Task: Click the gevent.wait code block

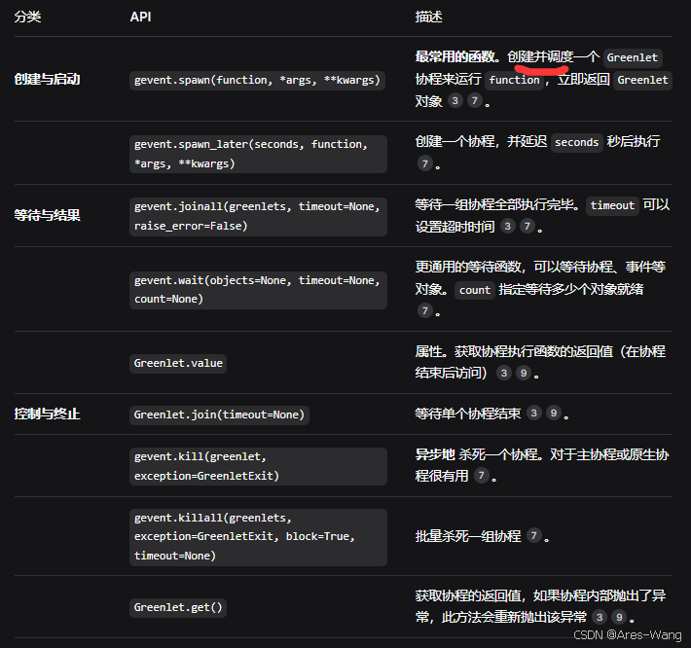Action: coord(258,290)
